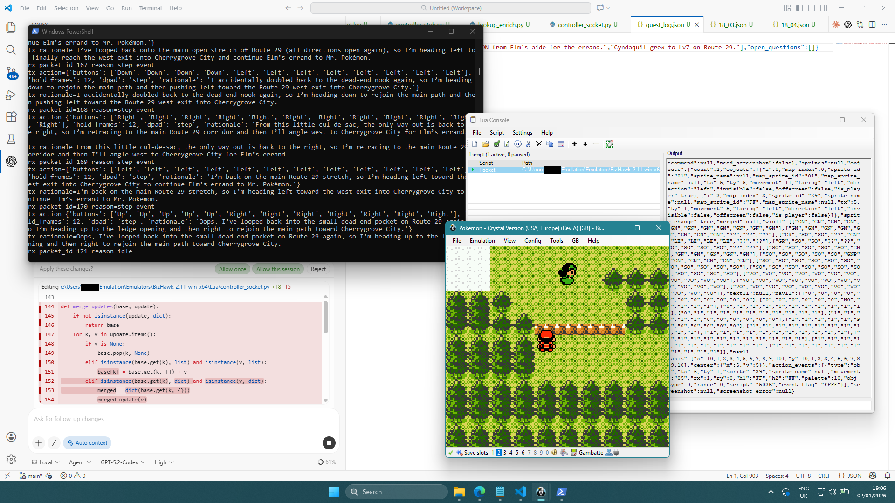
Task: Toggle the Packet script's active green arrow
Action: [x=473, y=170]
